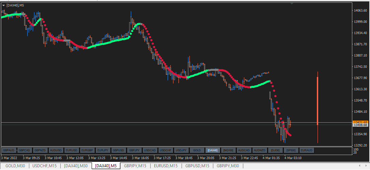
Task: Click the 13677.90 price scale value
Action: tap(361, 78)
